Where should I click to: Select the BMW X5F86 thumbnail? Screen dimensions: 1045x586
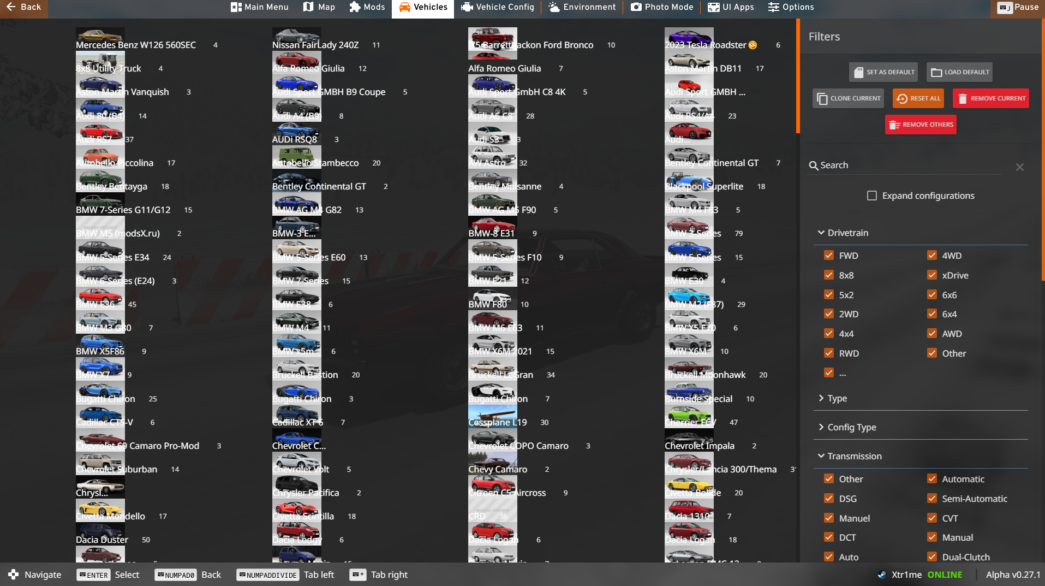pos(100,345)
